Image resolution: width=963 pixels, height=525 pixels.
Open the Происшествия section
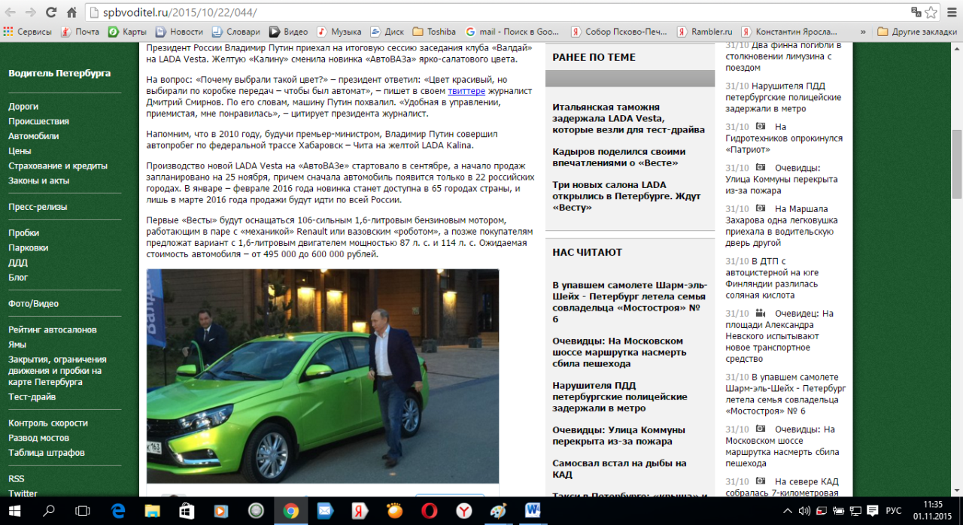(38, 121)
